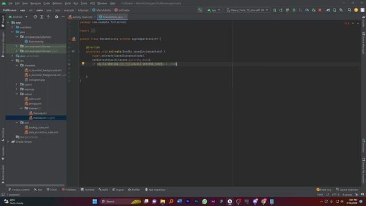Expand the mipmap folder

(17, 89)
